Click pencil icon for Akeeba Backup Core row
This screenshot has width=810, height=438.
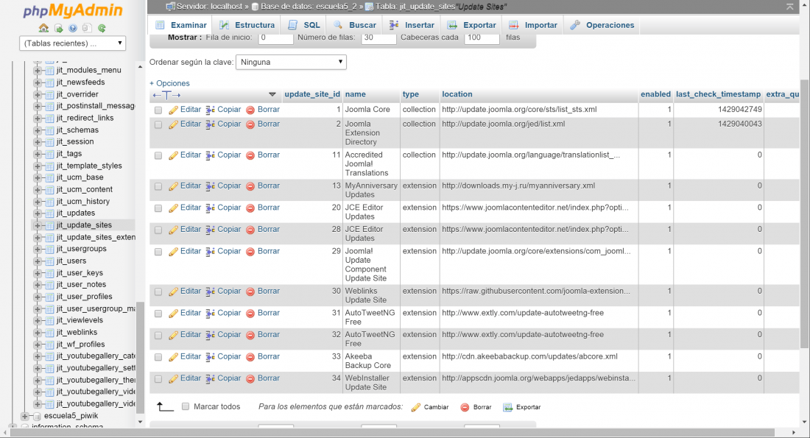pyautogui.click(x=174, y=357)
